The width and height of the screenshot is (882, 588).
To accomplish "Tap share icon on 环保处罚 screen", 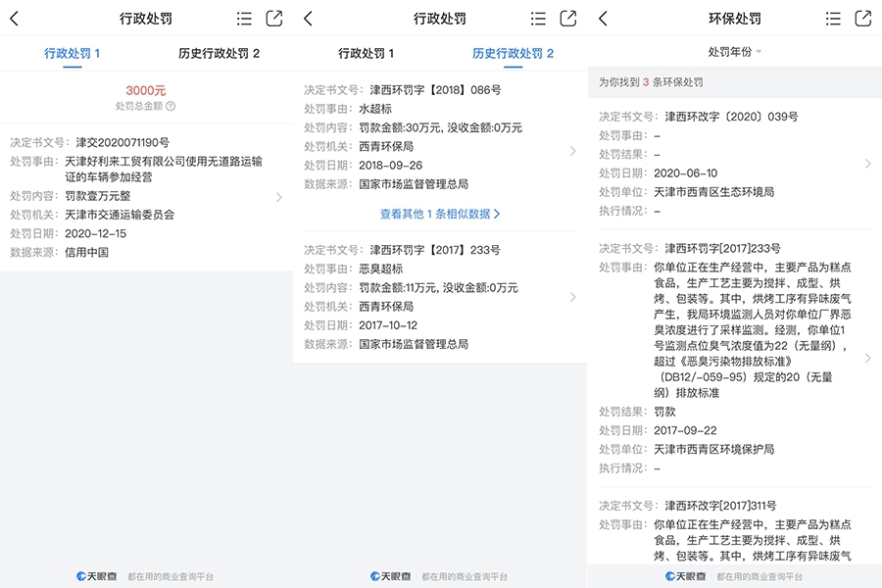I will [863, 19].
